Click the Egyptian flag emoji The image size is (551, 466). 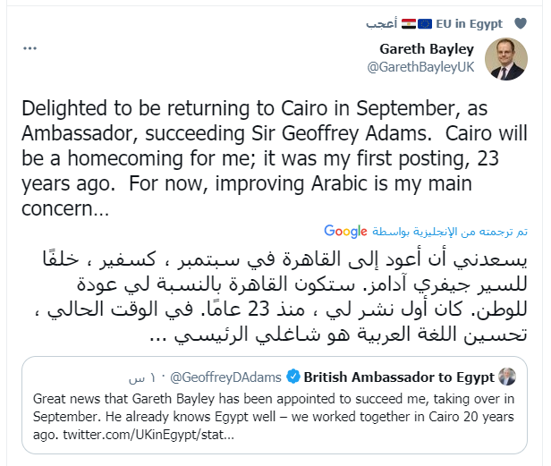click(x=408, y=23)
